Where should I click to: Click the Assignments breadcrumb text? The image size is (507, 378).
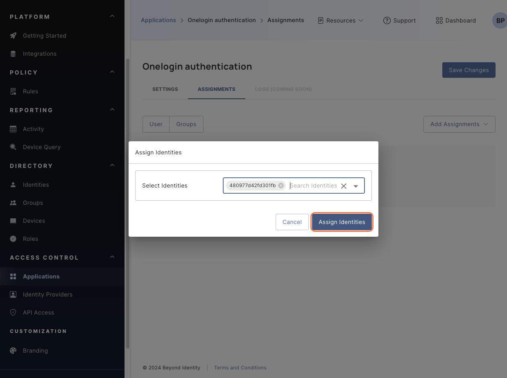(286, 20)
